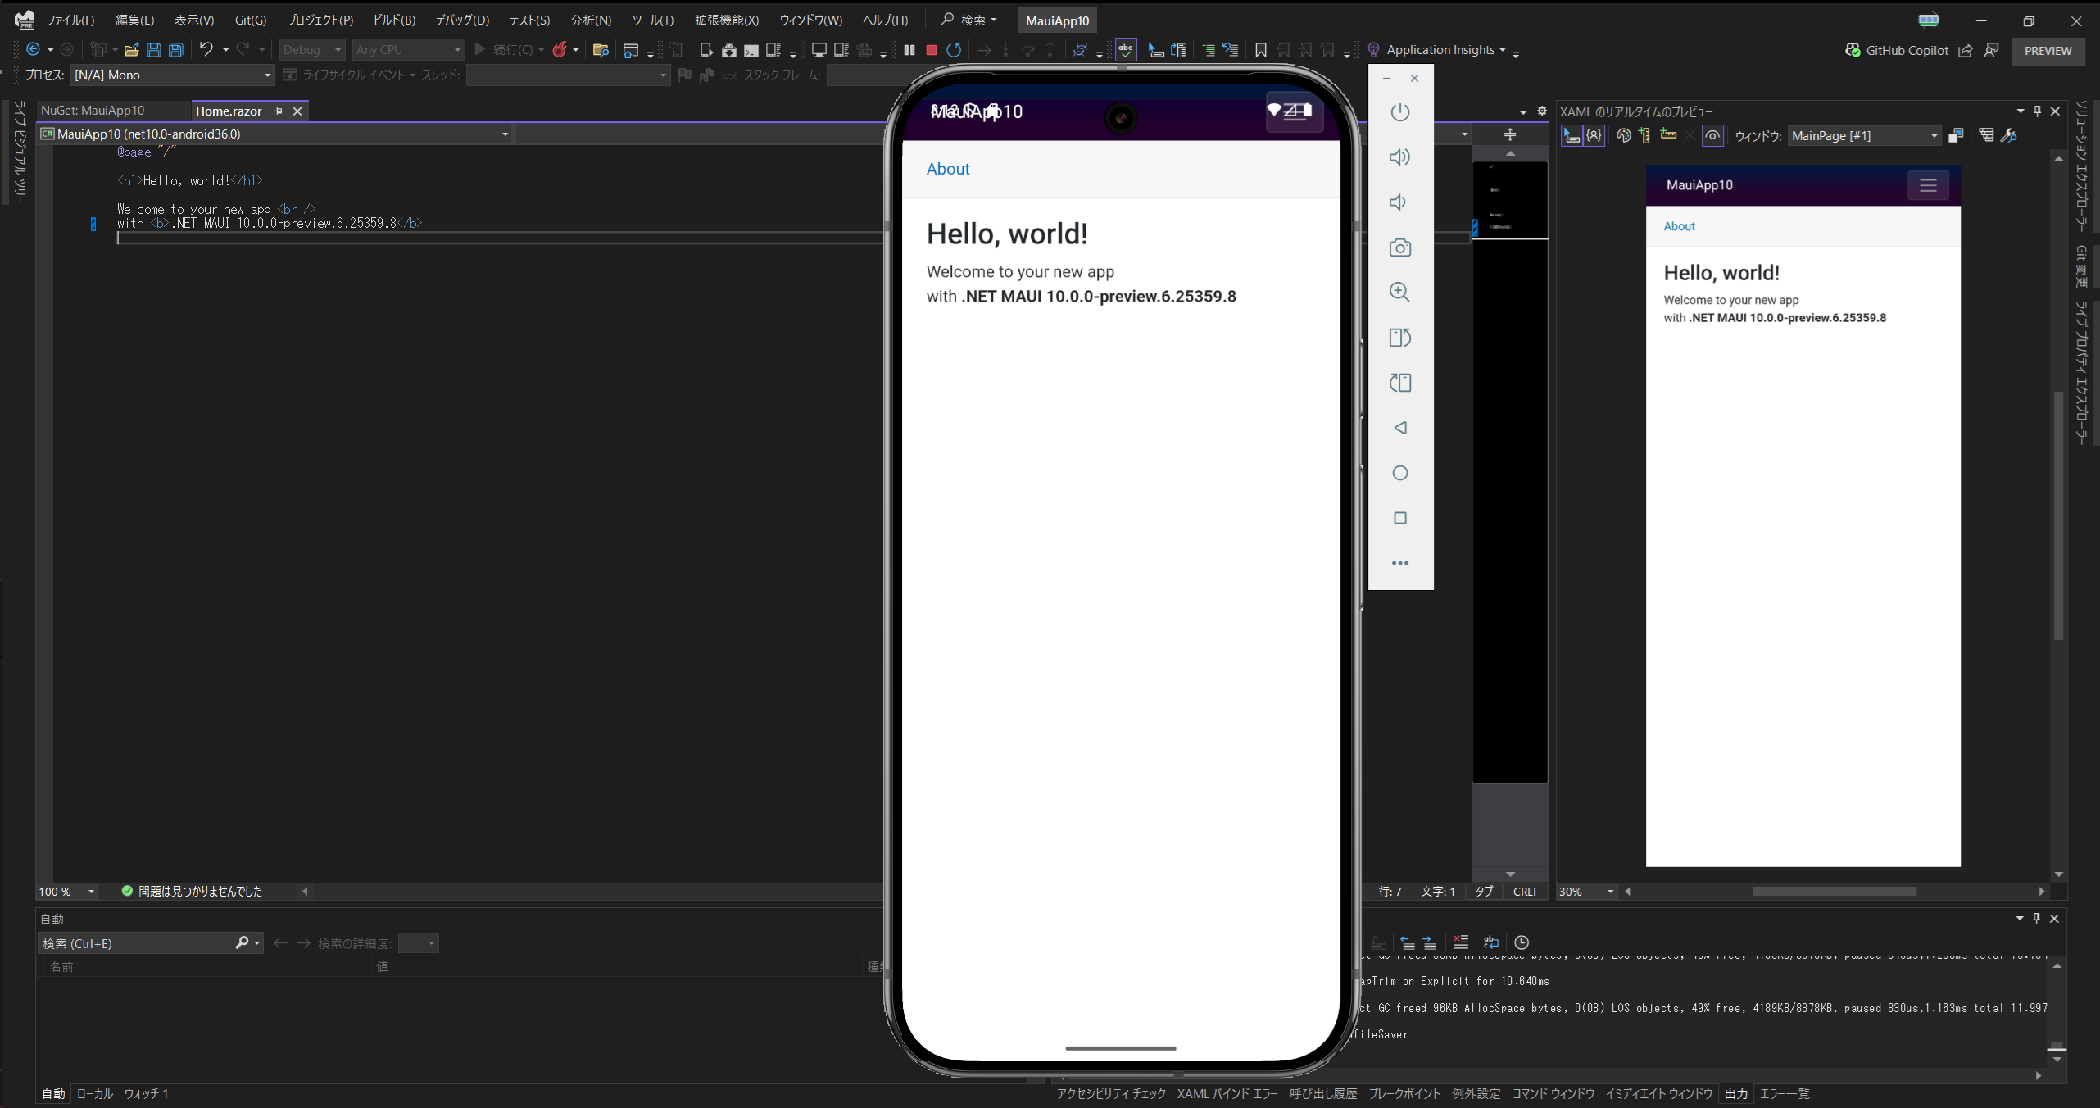Clear all text in the Output window
Image resolution: width=2100 pixels, height=1108 pixels.
coord(1461,942)
